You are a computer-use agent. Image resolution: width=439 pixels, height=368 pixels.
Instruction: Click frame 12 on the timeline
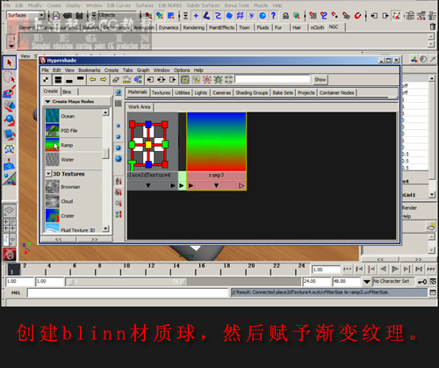pos(151,270)
